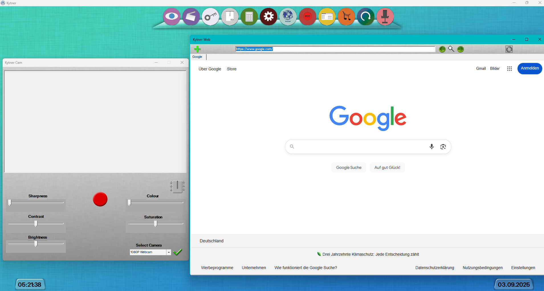Image resolution: width=544 pixels, height=291 pixels.
Task: Expand the Select Camera dropdown arrow
Action: point(169,252)
